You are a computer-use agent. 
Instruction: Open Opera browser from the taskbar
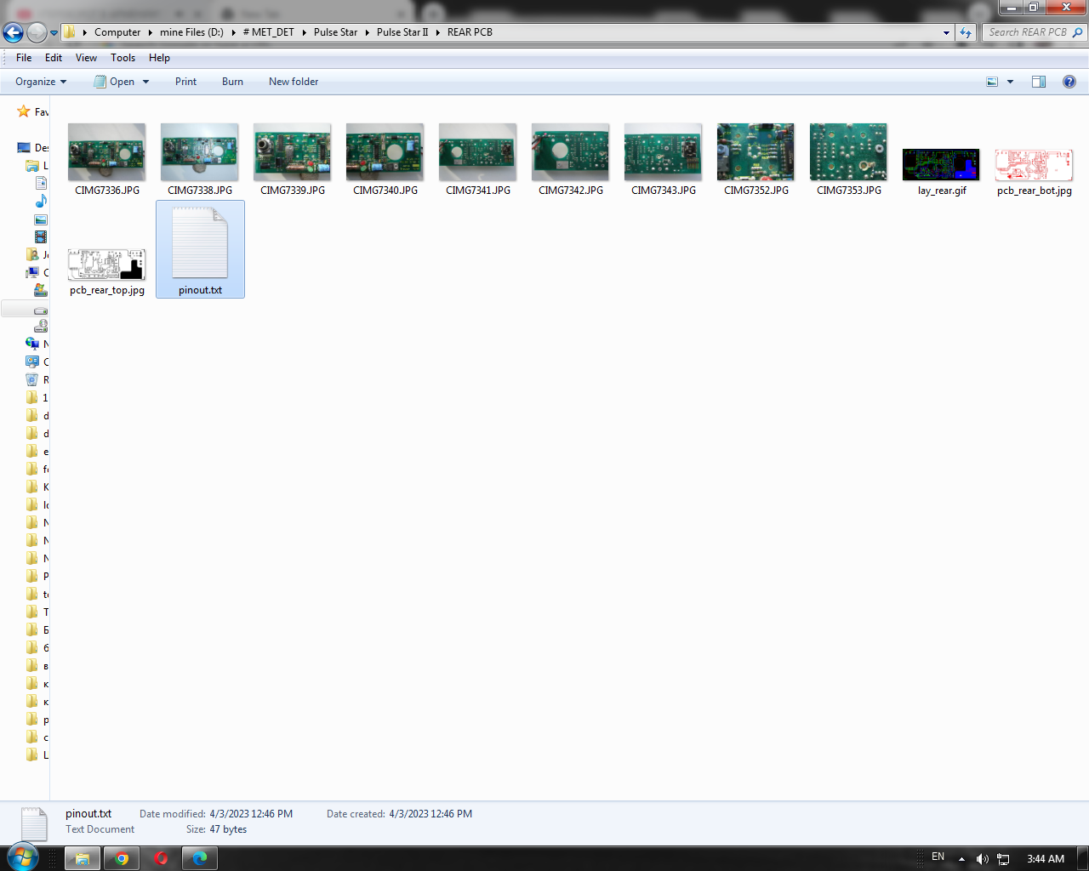coord(161,858)
